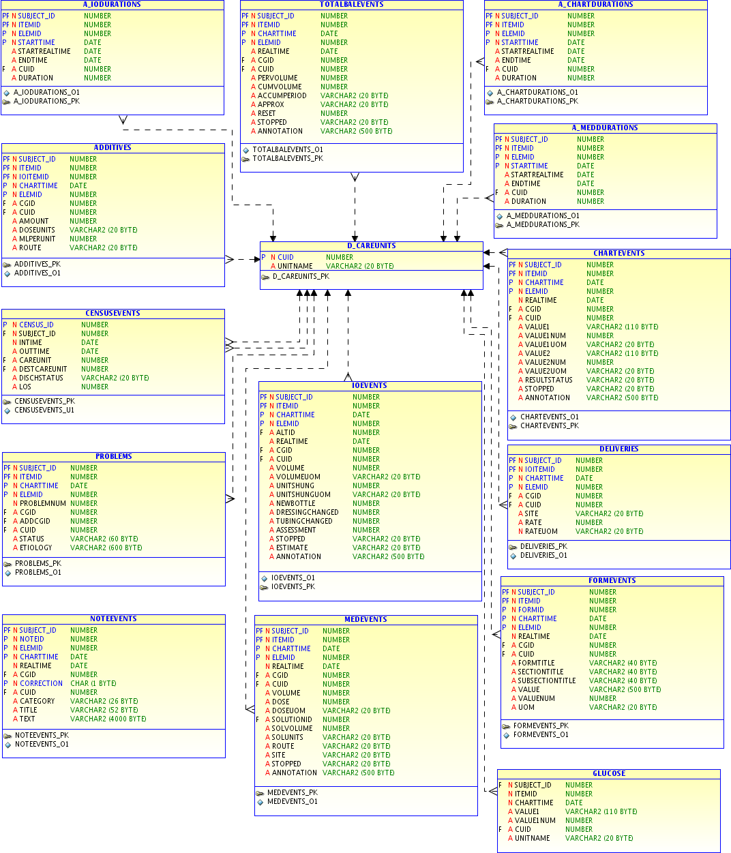The width and height of the screenshot is (731, 853).
Task: Select the NOTEEVENTS table title
Action: click(x=114, y=619)
